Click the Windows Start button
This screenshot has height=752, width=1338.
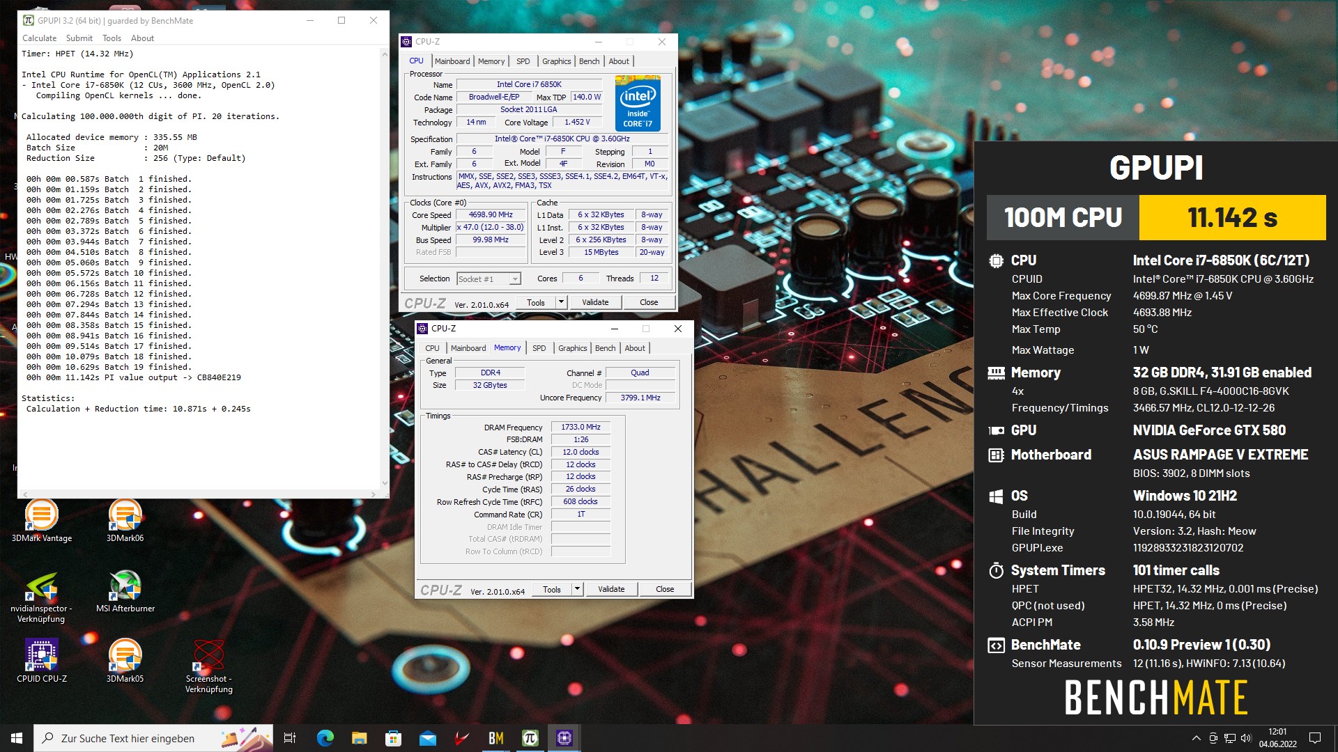pos(17,738)
